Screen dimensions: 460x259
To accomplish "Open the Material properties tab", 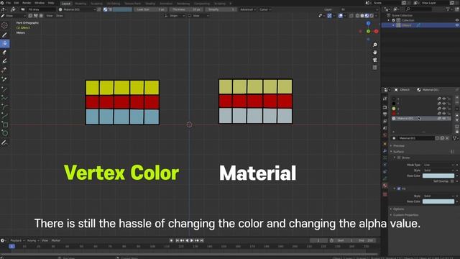I will (385, 186).
